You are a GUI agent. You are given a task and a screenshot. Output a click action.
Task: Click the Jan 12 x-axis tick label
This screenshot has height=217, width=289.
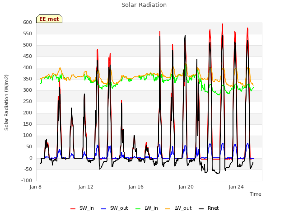tap(86, 187)
